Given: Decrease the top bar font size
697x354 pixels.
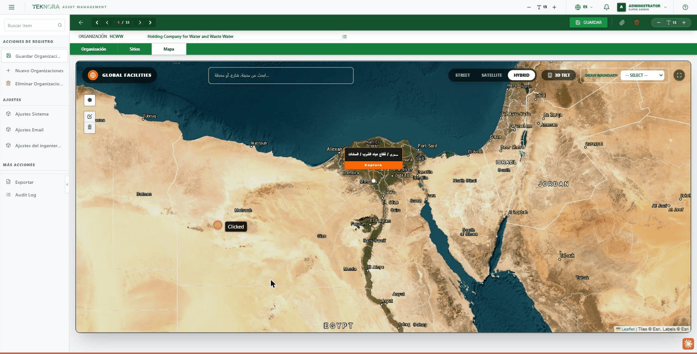Looking at the screenshot, I should pos(529,7).
